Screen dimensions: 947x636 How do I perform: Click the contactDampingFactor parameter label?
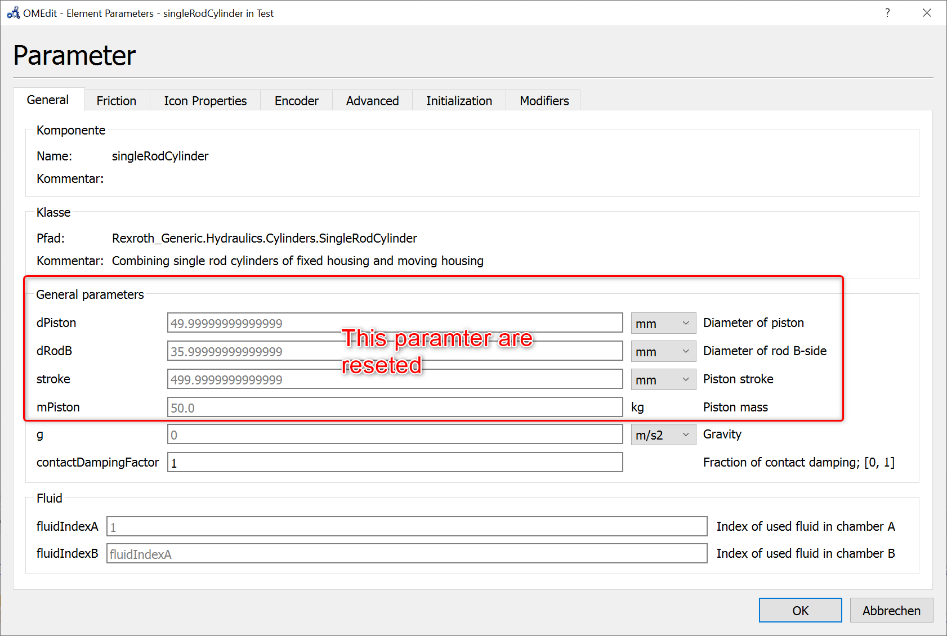[x=98, y=462]
